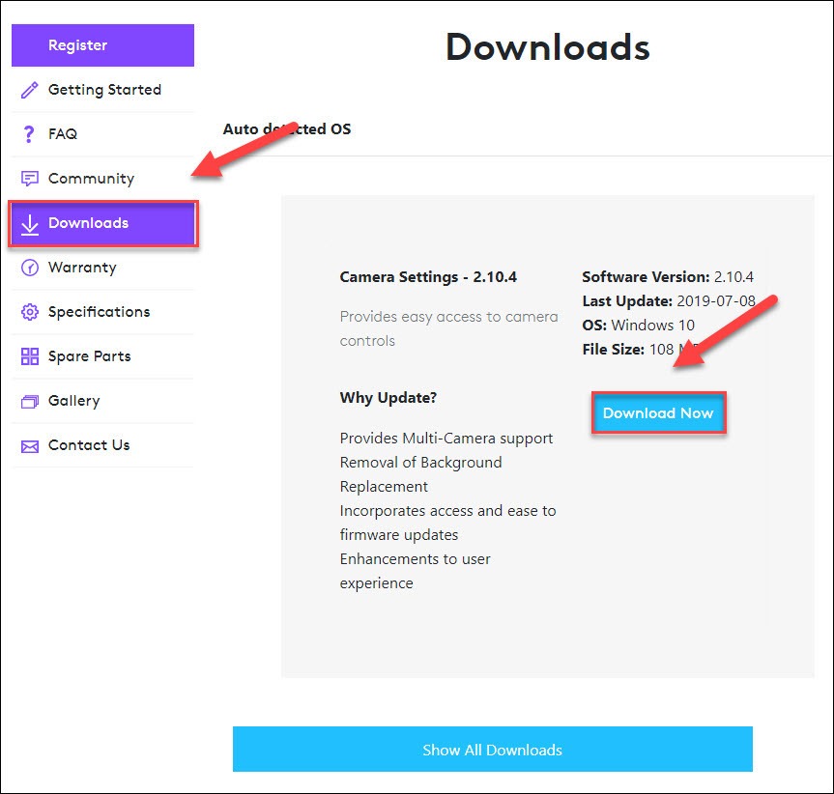The image size is (834, 794).
Task: Click the question mark FAQ icon
Action: tap(30, 134)
